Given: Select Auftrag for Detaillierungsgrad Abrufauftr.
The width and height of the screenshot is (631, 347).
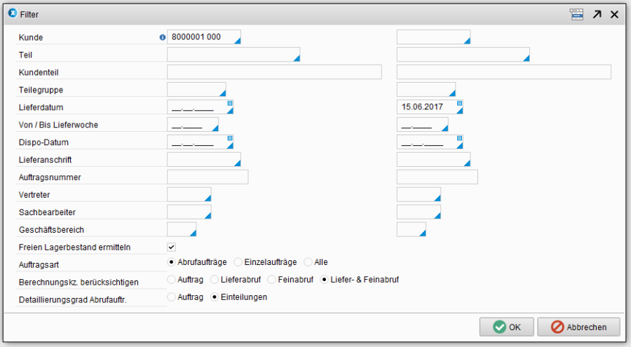Looking at the screenshot, I should click(171, 297).
